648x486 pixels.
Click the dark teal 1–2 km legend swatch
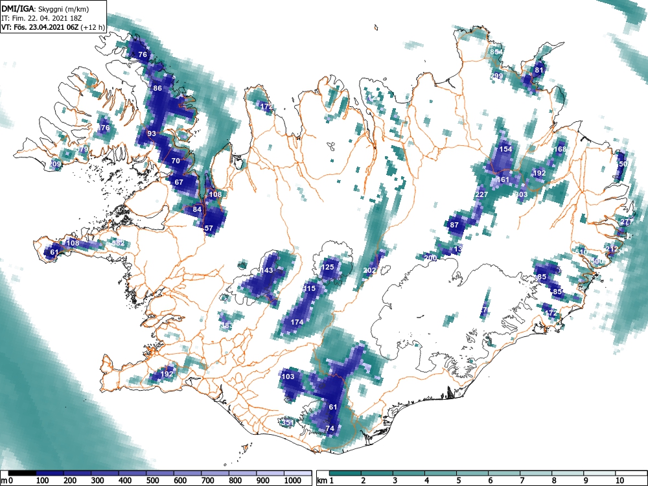point(345,473)
